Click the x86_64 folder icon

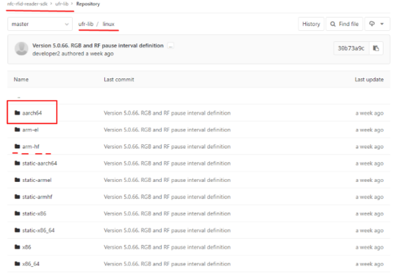(x=17, y=264)
